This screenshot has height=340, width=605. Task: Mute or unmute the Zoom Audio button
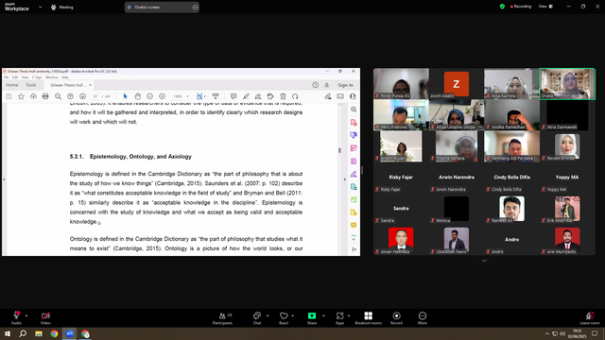click(16, 317)
